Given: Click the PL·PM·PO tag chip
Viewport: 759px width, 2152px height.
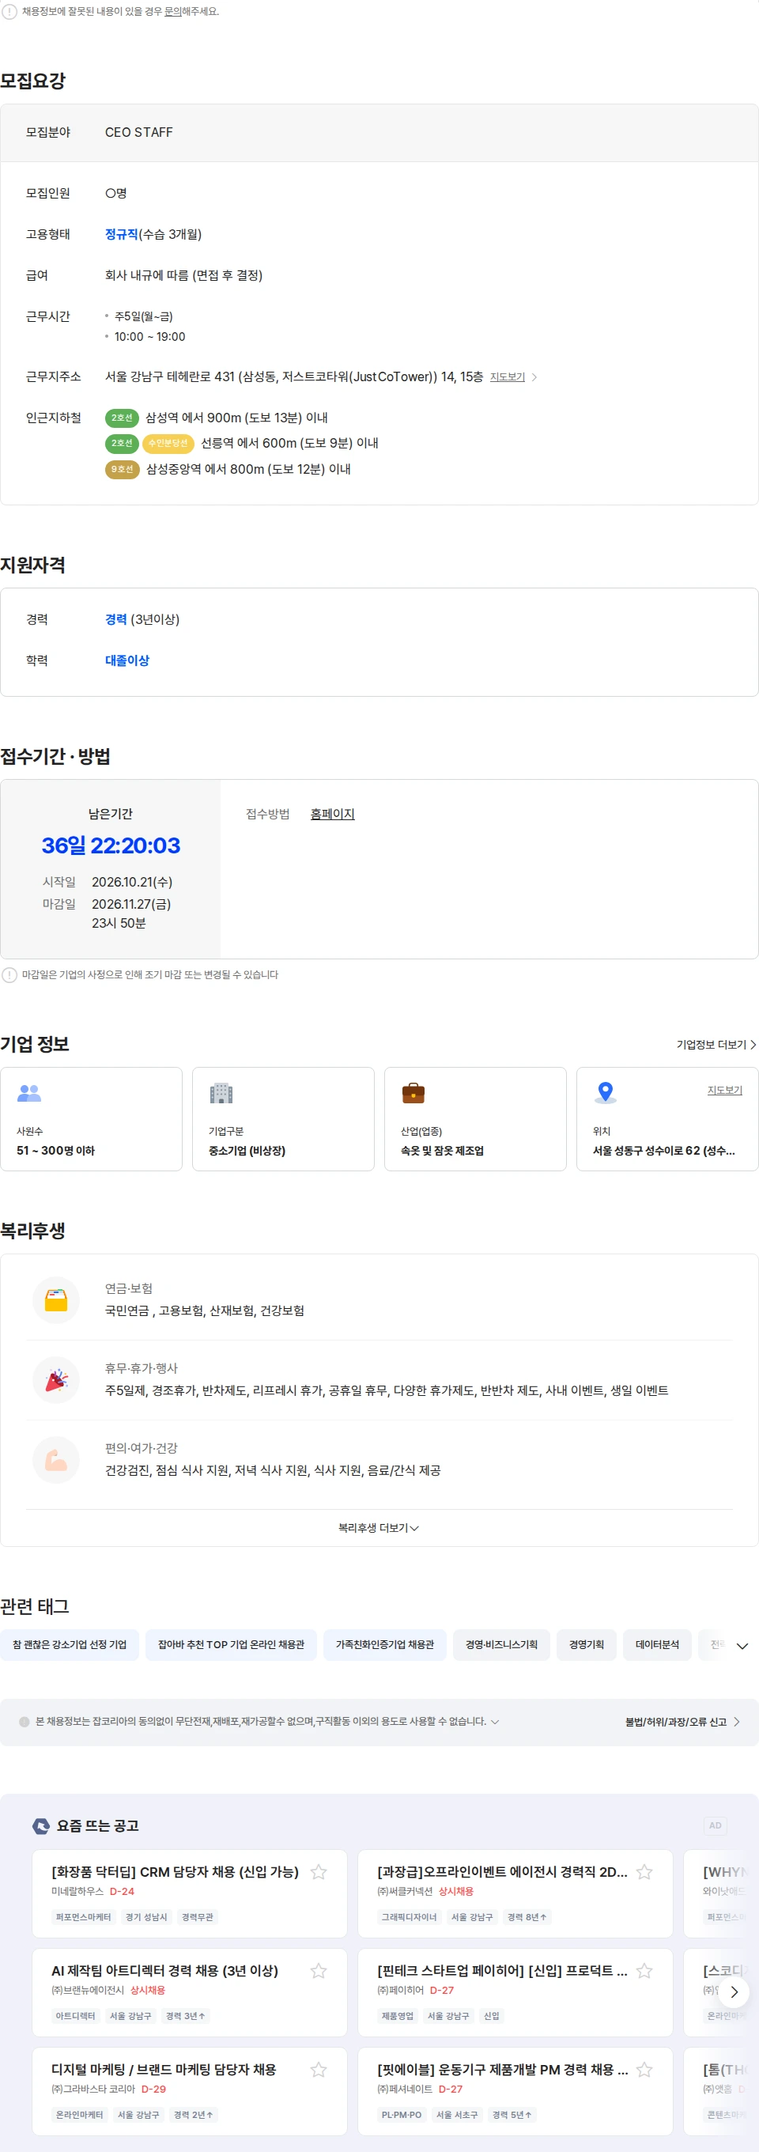Looking at the screenshot, I should click(x=402, y=2114).
